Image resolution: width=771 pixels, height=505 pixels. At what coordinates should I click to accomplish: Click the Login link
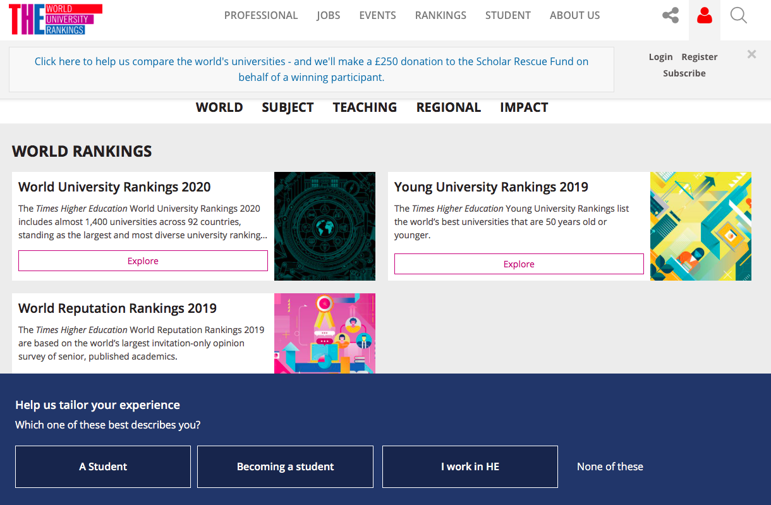pos(660,57)
